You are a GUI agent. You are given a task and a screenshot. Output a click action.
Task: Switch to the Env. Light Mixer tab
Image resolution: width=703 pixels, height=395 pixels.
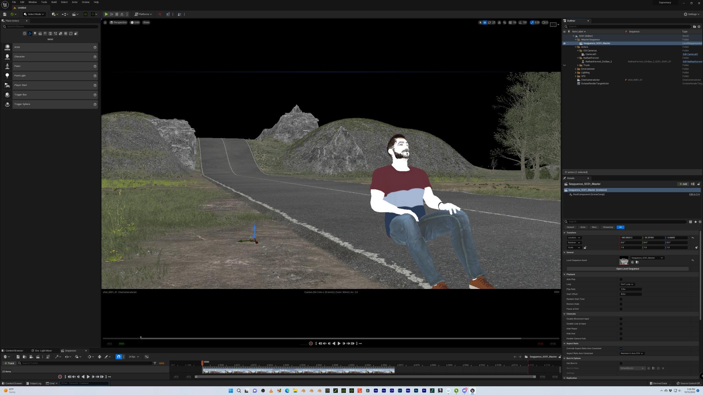[x=41, y=351]
